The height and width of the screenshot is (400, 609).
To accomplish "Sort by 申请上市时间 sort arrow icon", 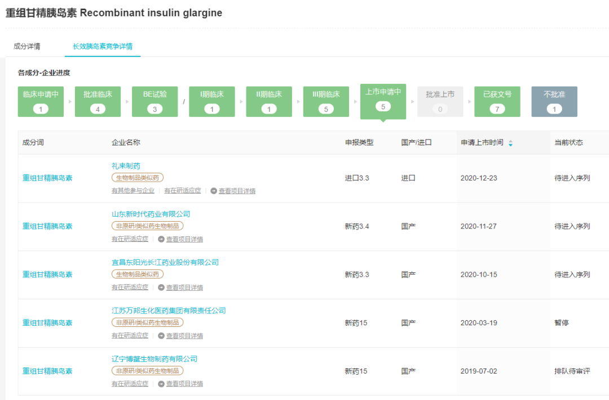I will [x=510, y=143].
